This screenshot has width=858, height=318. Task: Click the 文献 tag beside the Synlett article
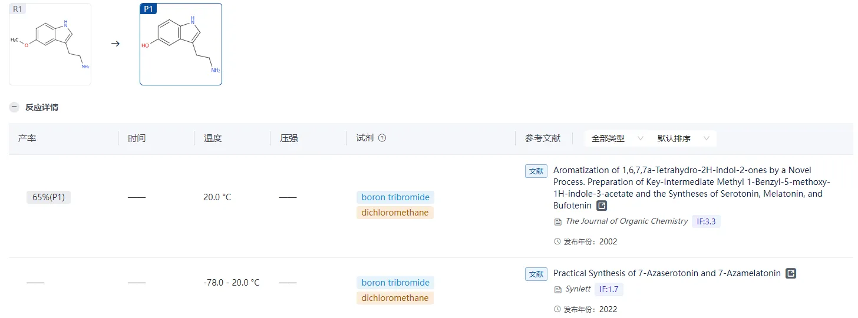[536, 274]
